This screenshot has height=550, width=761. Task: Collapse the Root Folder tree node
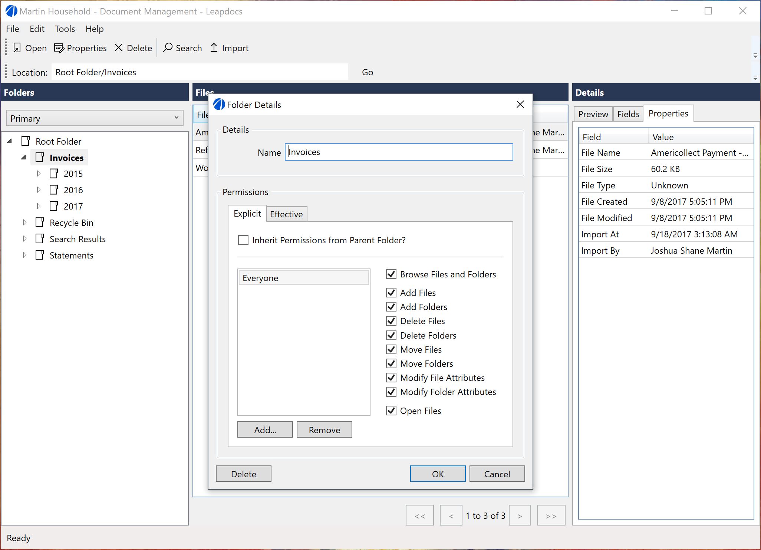click(10, 141)
